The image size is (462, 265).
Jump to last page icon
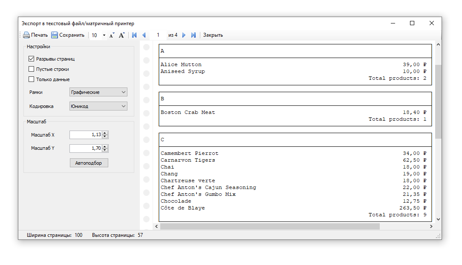[193, 35]
